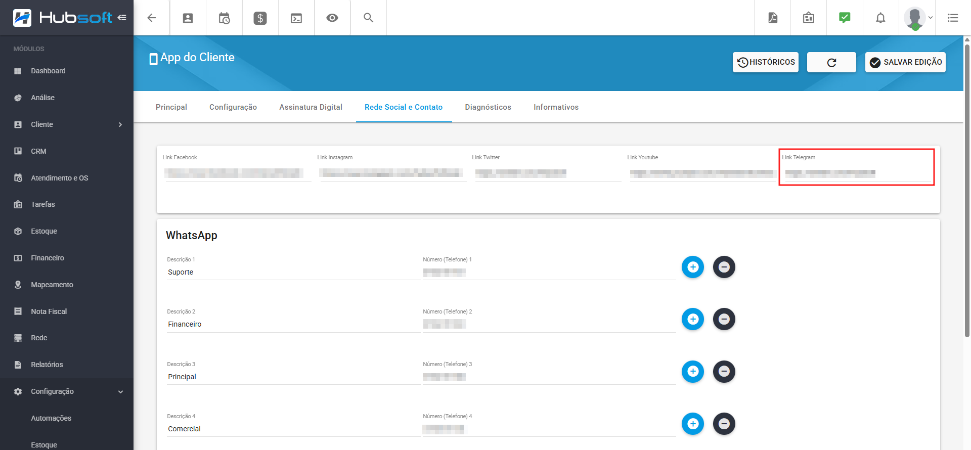Open the PDF document icon

[x=773, y=18]
